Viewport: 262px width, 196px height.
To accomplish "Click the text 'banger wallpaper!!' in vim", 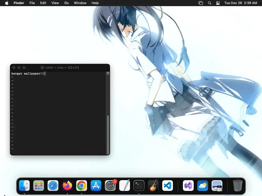I will point(28,73).
